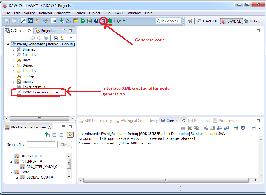Screen dimensions: 266x195
Task: Open the Properties tab
Action: tap(199, 121)
